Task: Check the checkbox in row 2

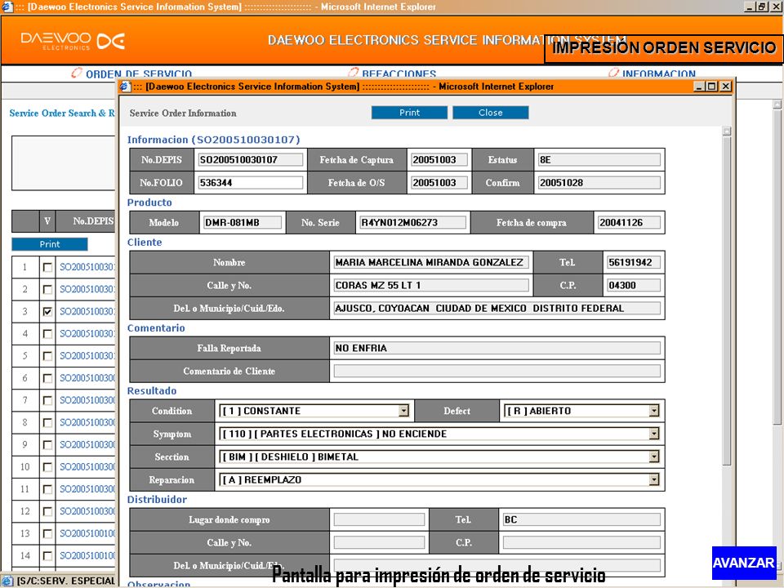Action: tap(47, 289)
